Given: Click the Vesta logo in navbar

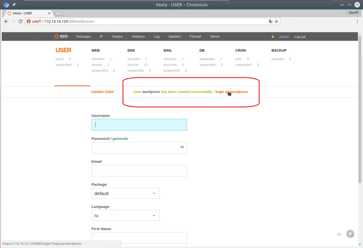Looking at the screenshot, I should point(61,37).
